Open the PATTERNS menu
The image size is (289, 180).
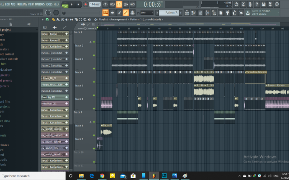(x=22, y=4)
